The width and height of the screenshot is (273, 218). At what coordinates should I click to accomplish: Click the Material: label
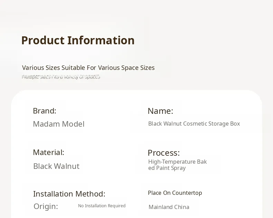click(x=49, y=152)
